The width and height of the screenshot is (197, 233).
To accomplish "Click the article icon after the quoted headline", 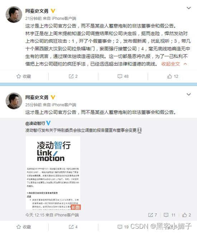I will 139,130.
